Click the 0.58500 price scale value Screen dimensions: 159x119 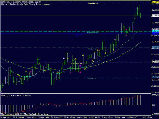point(155,42)
